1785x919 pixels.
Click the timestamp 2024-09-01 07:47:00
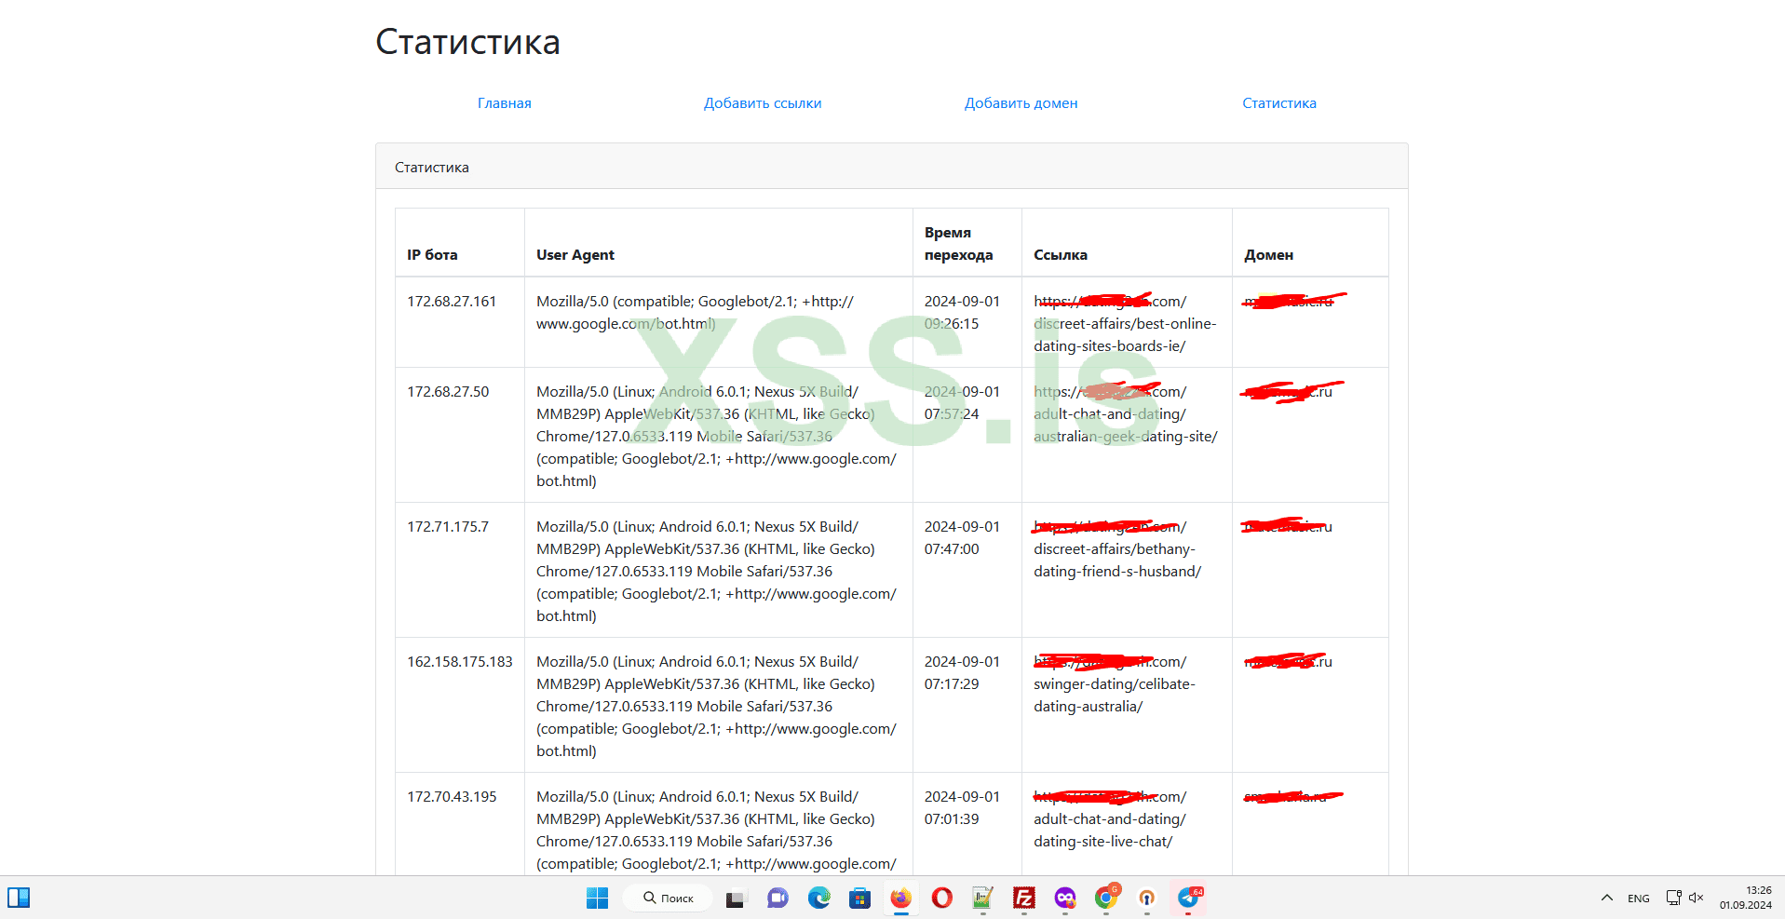[962, 538]
